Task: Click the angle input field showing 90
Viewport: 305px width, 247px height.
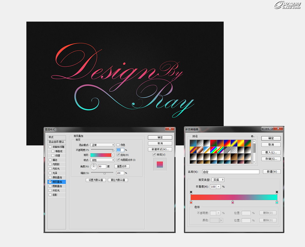Action: (102, 167)
